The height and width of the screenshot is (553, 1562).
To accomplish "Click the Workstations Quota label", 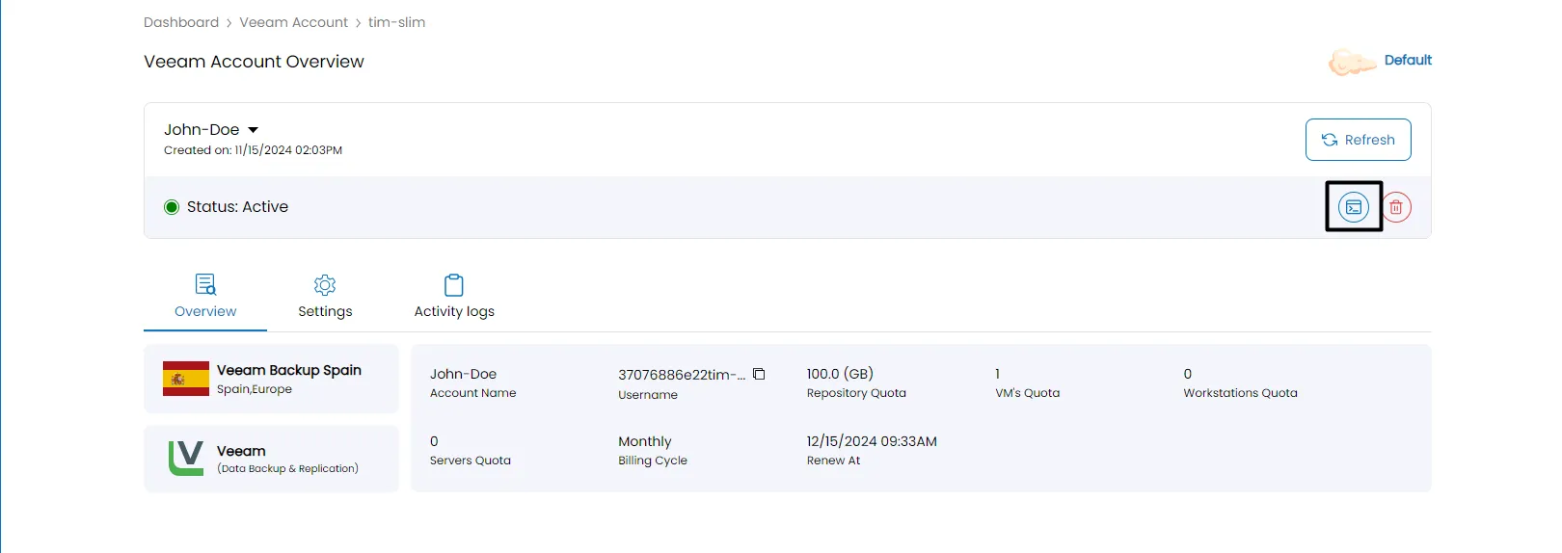I will click(1240, 393).
